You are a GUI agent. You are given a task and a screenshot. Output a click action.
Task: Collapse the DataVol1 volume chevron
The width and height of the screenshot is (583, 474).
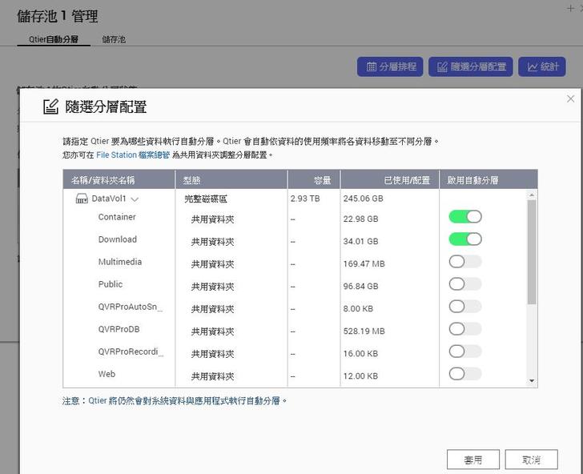pyautogui.click(x=135, y=199)
